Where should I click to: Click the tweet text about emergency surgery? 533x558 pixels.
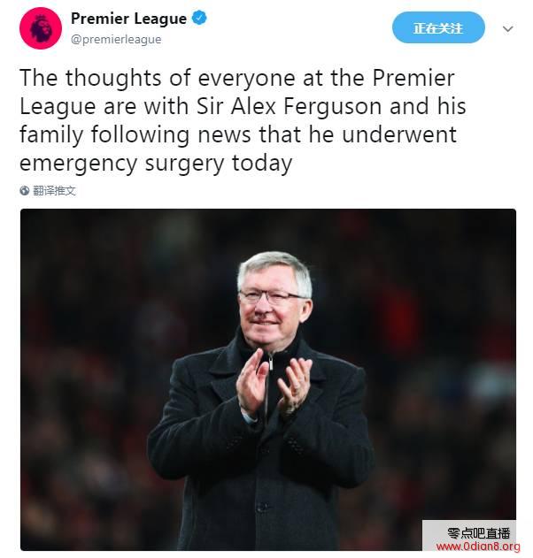tap(243, 120)
